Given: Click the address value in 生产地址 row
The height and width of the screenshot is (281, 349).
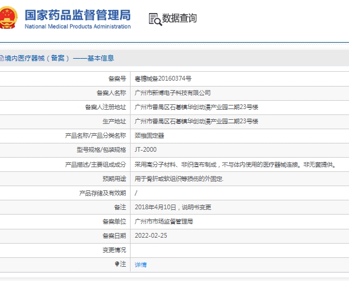Looking at the screenshot, I should [x=196, y=122].
